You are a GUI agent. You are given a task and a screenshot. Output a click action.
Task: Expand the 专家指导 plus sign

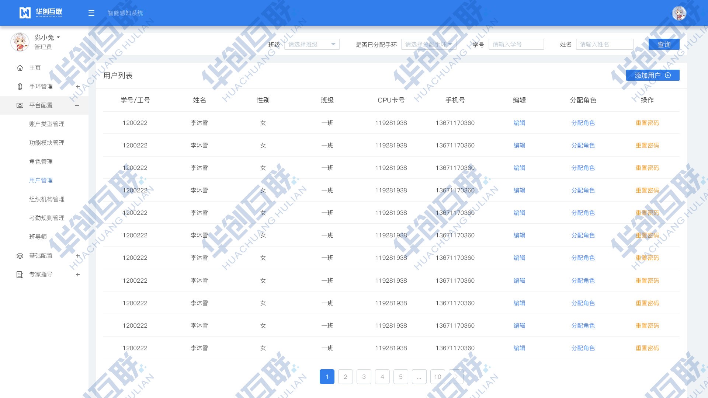click(77, 275)
